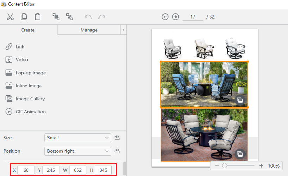Click the Bring to Front icon
288x176 pixels.
coord(56,17)
